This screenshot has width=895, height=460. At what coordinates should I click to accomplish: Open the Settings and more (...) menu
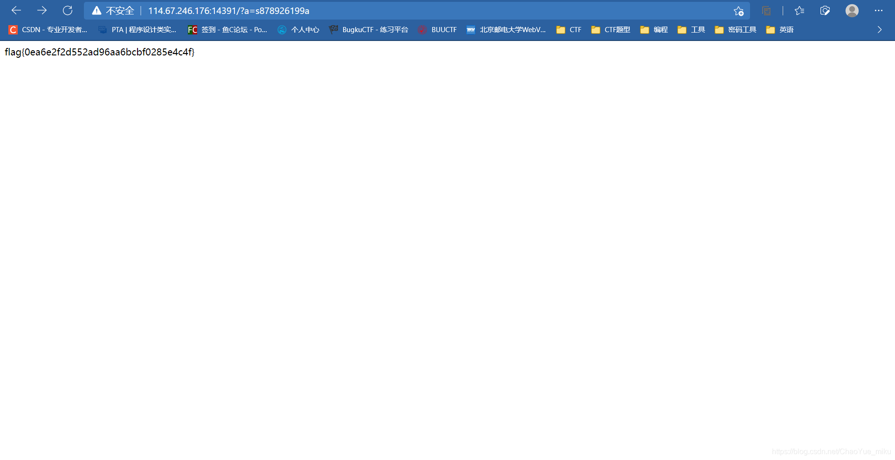879,10
